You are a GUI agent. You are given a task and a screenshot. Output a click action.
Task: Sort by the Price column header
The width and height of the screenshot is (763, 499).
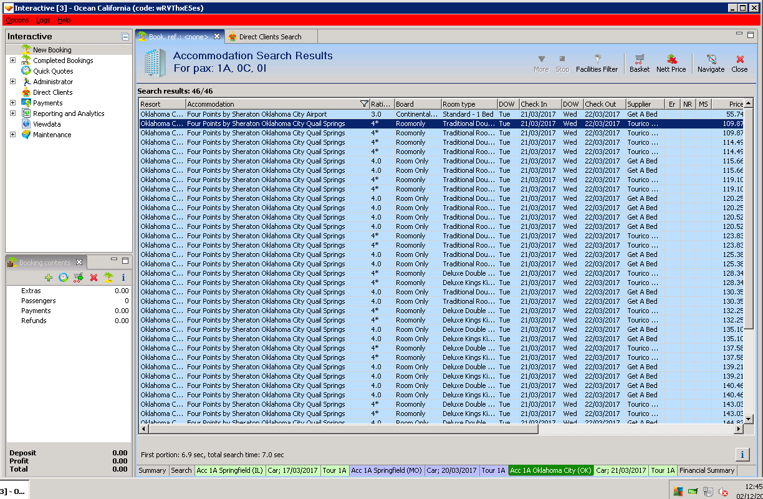click(x=728, y=104)
